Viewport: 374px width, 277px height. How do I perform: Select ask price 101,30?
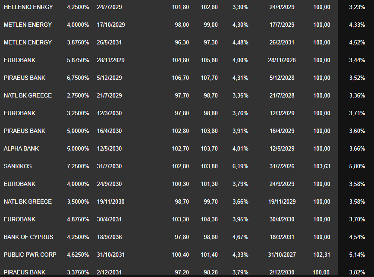pos(209,184)
